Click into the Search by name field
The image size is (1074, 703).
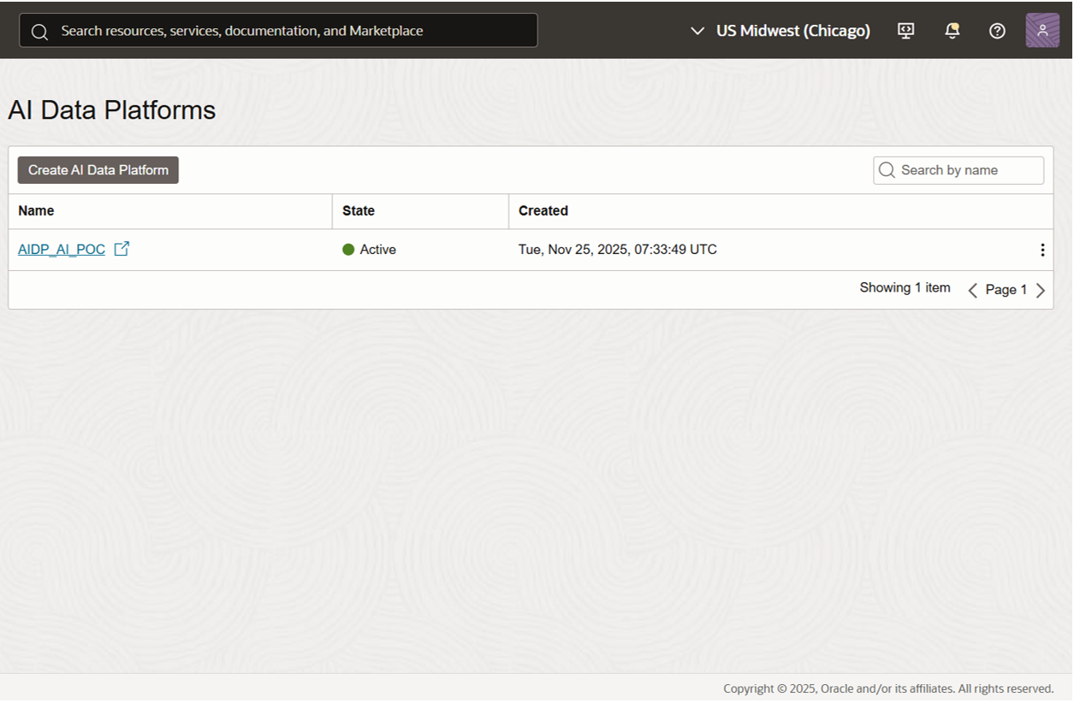pos(967,170)
